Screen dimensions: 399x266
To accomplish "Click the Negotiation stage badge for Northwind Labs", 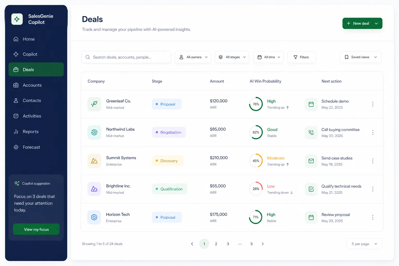I will pos(169,132).
